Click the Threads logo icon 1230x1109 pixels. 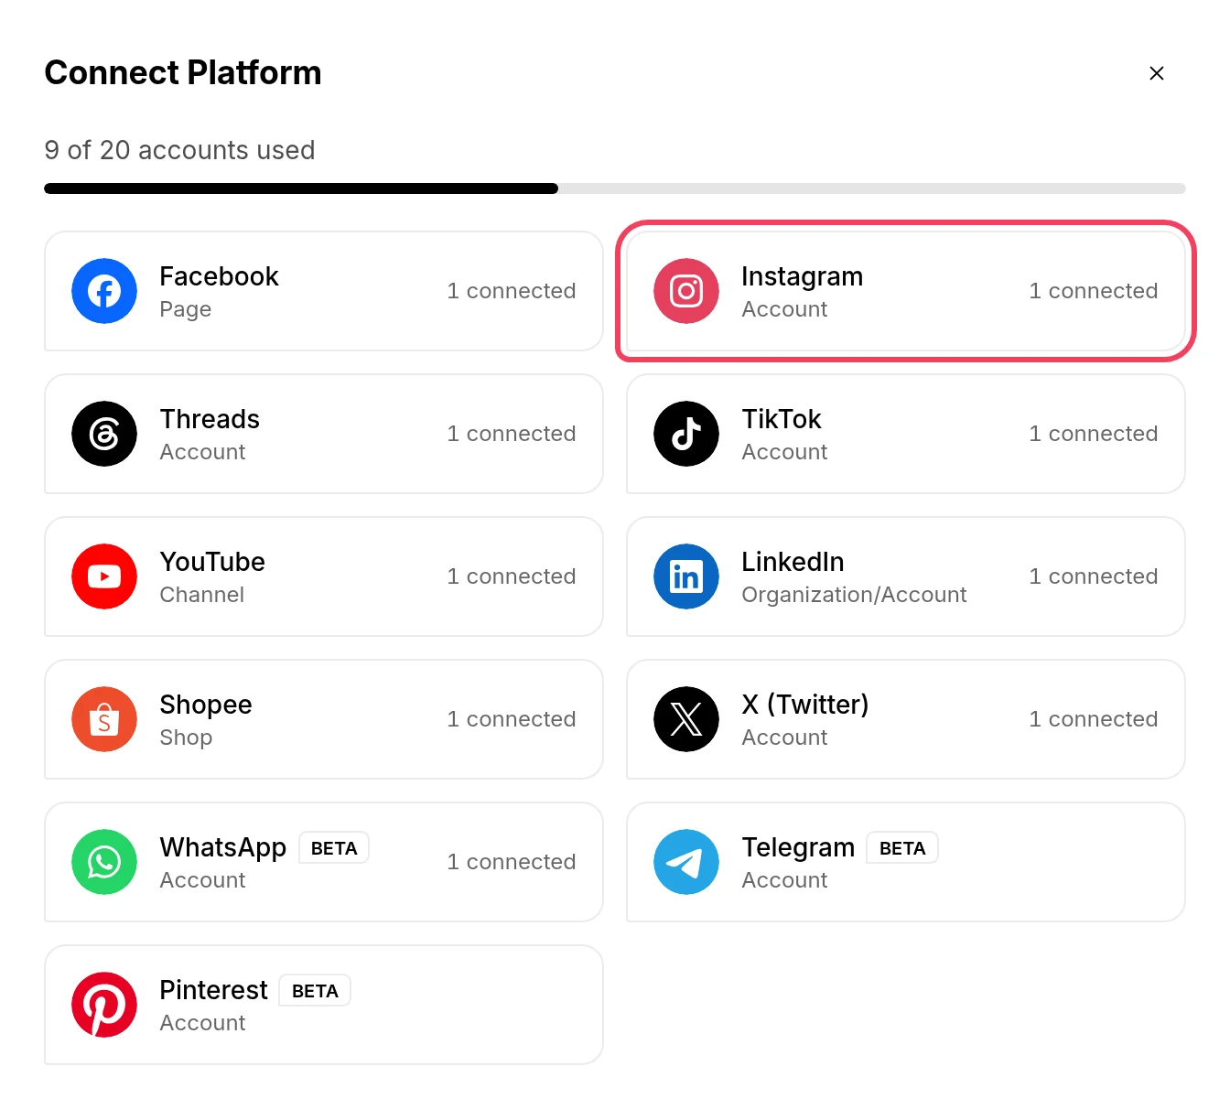point(104,434)
